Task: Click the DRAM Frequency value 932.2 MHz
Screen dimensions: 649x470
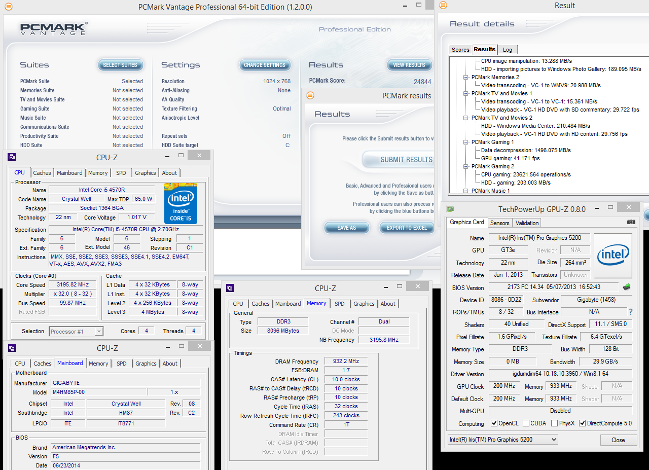Action: pos(346,361)
